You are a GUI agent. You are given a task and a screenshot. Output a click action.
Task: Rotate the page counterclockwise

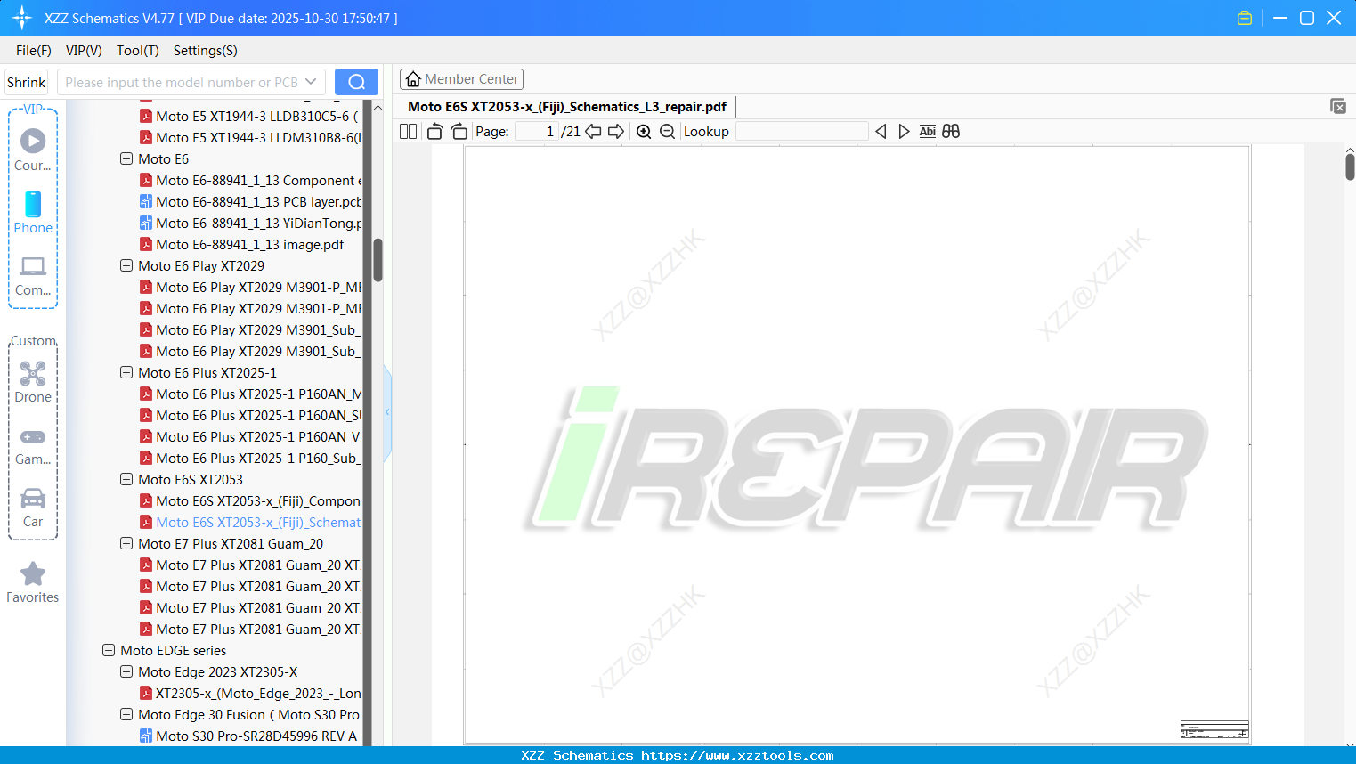click(434, 132)
